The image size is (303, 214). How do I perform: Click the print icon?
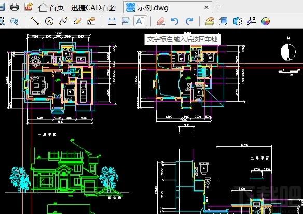click(x=15, y=7)
